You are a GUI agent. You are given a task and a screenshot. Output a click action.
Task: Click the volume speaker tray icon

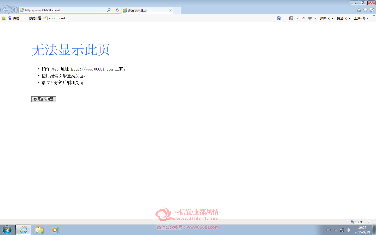coord(348,230)
